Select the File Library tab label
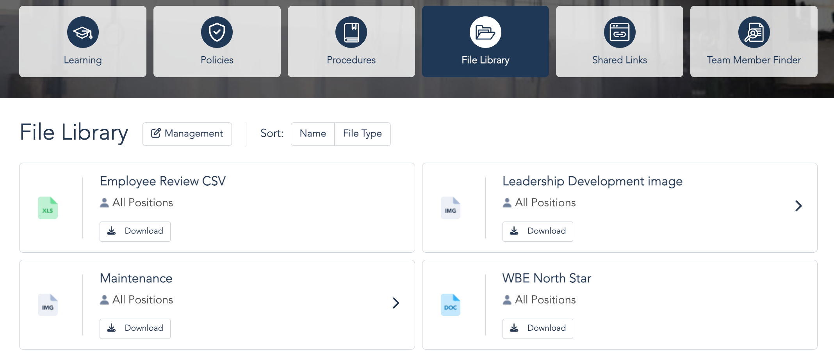The width and height of the screenshot is (834, 351). point(485,60)
